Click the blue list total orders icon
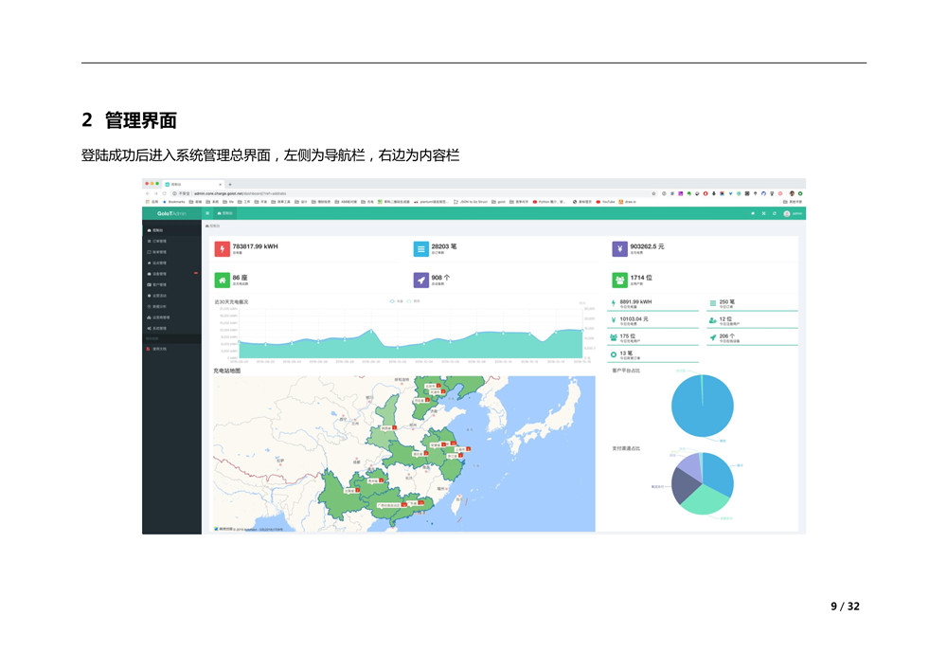Image resolution: width=947 pixels, height=670 pixels. point(421,249)
